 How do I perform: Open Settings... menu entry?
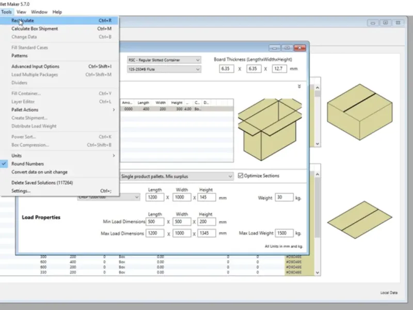59,191
